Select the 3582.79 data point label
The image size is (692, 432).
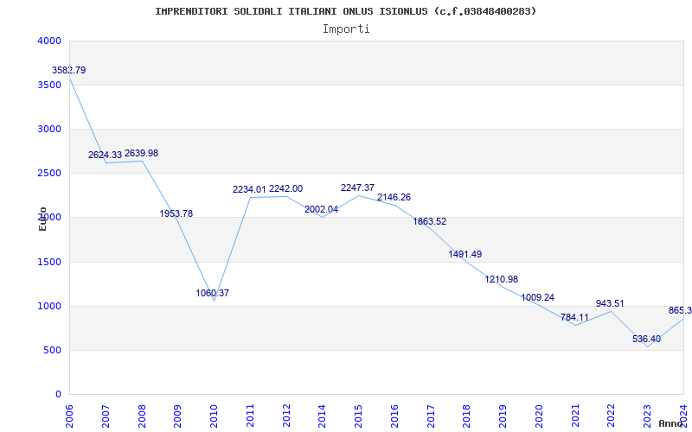(69, 70)
